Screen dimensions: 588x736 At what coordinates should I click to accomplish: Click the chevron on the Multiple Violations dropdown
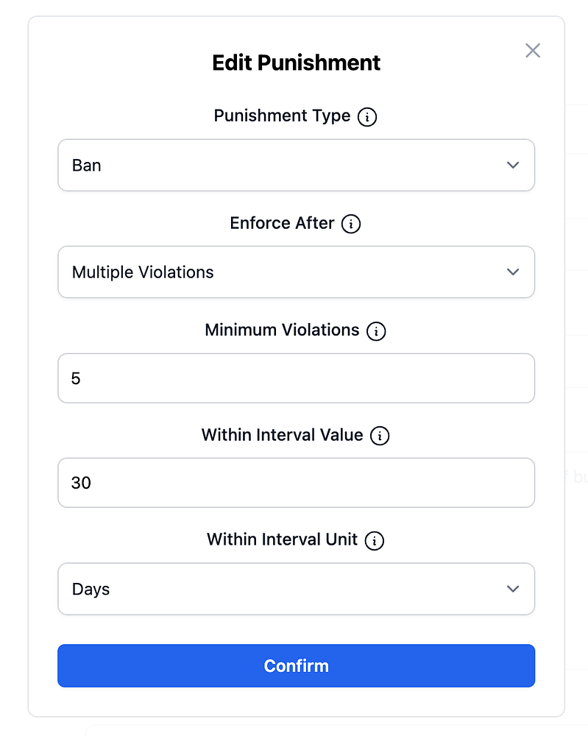coord(513,272)
